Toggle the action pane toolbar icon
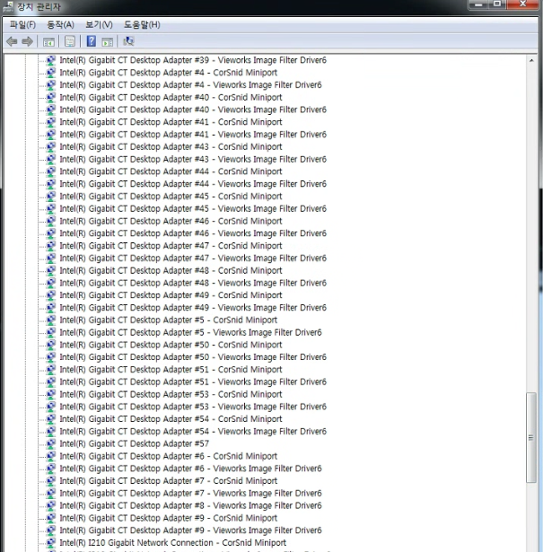This screenshot has height=552, width=543. (x=108, y=42)
